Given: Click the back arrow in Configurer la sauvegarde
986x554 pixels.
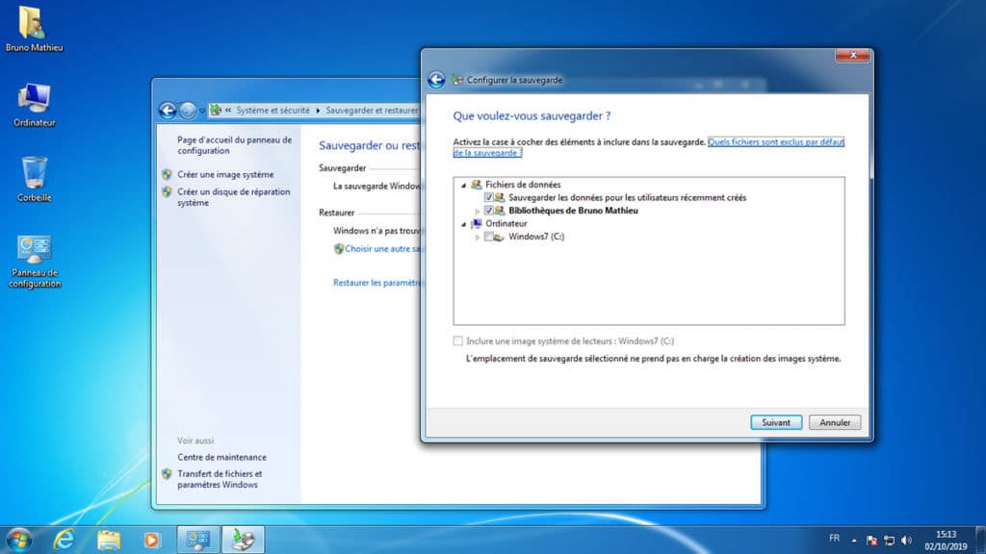Looking at the screenshot, I should tap(436, 80).
